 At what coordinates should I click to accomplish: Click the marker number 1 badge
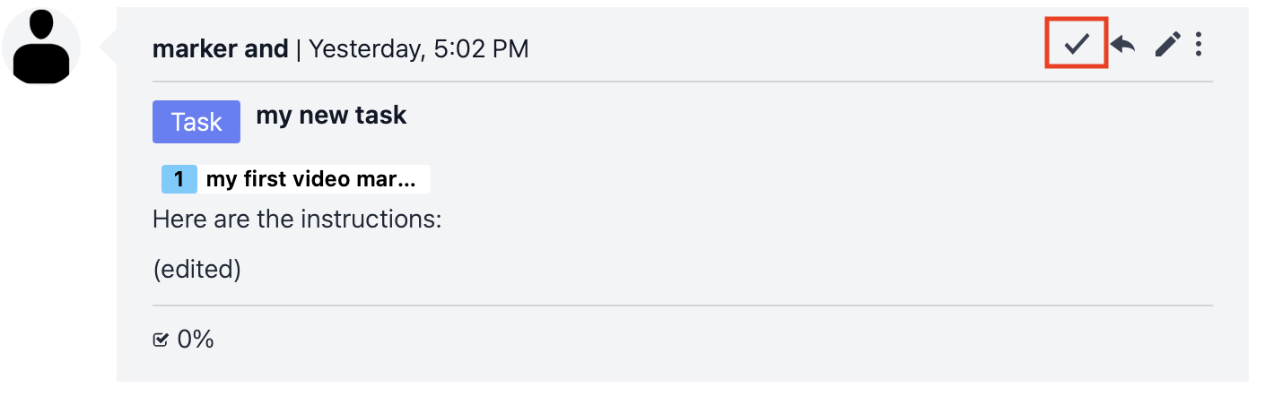coord(179,179)
